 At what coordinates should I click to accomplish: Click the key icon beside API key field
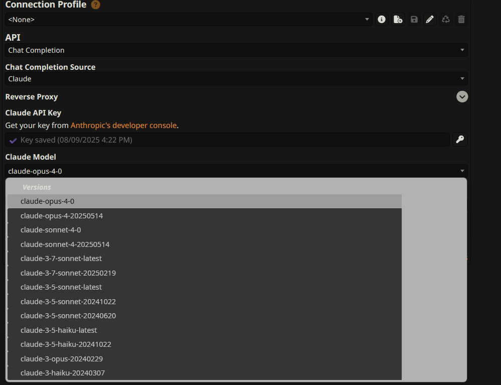(x=460, y=140)
